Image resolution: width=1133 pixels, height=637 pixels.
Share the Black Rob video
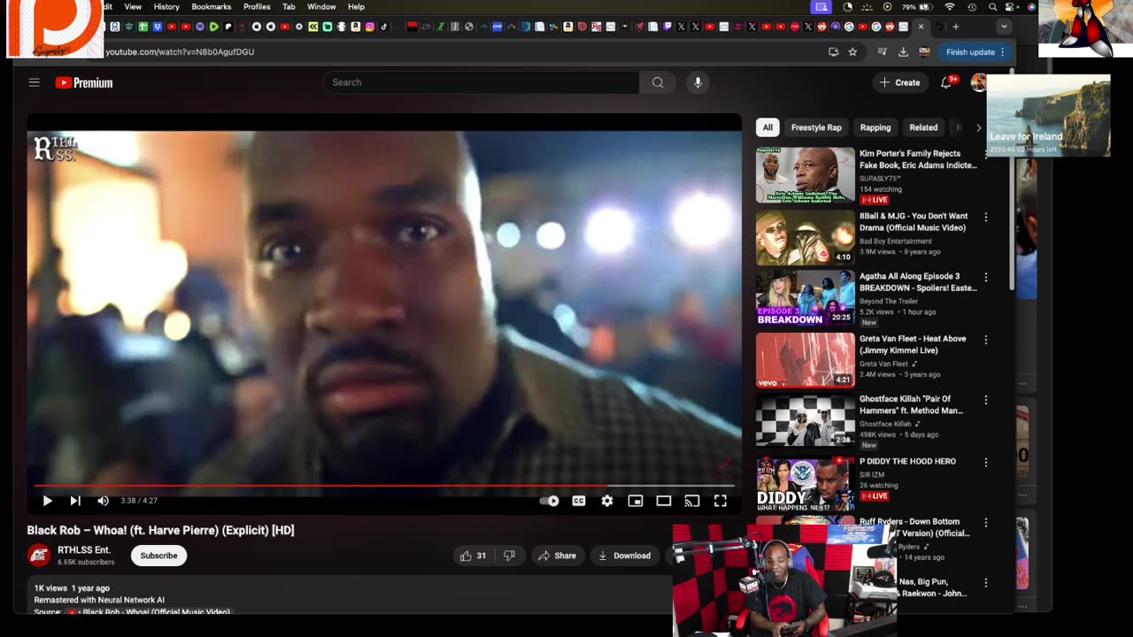(556, 556)
